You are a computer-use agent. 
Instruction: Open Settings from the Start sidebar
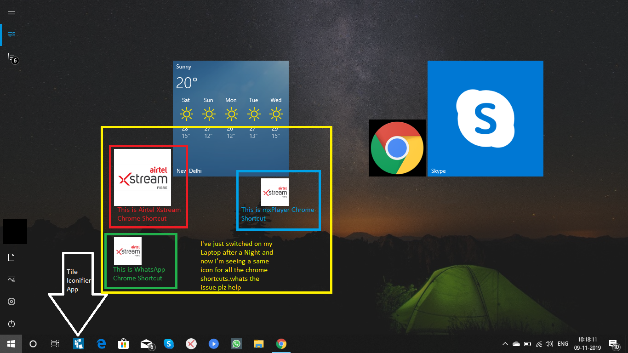click(11, 302)
